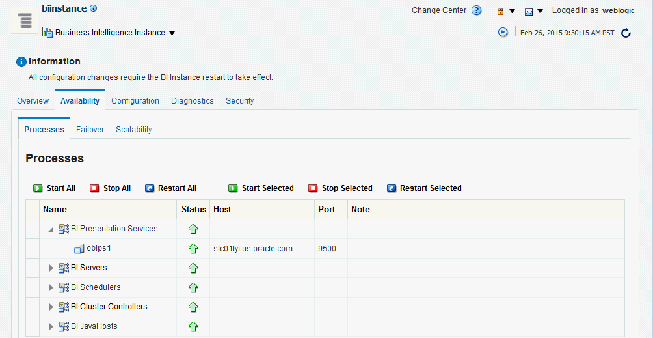Click Stop Selected button
This screenshot has width=653, height=338.
[340, 188]
